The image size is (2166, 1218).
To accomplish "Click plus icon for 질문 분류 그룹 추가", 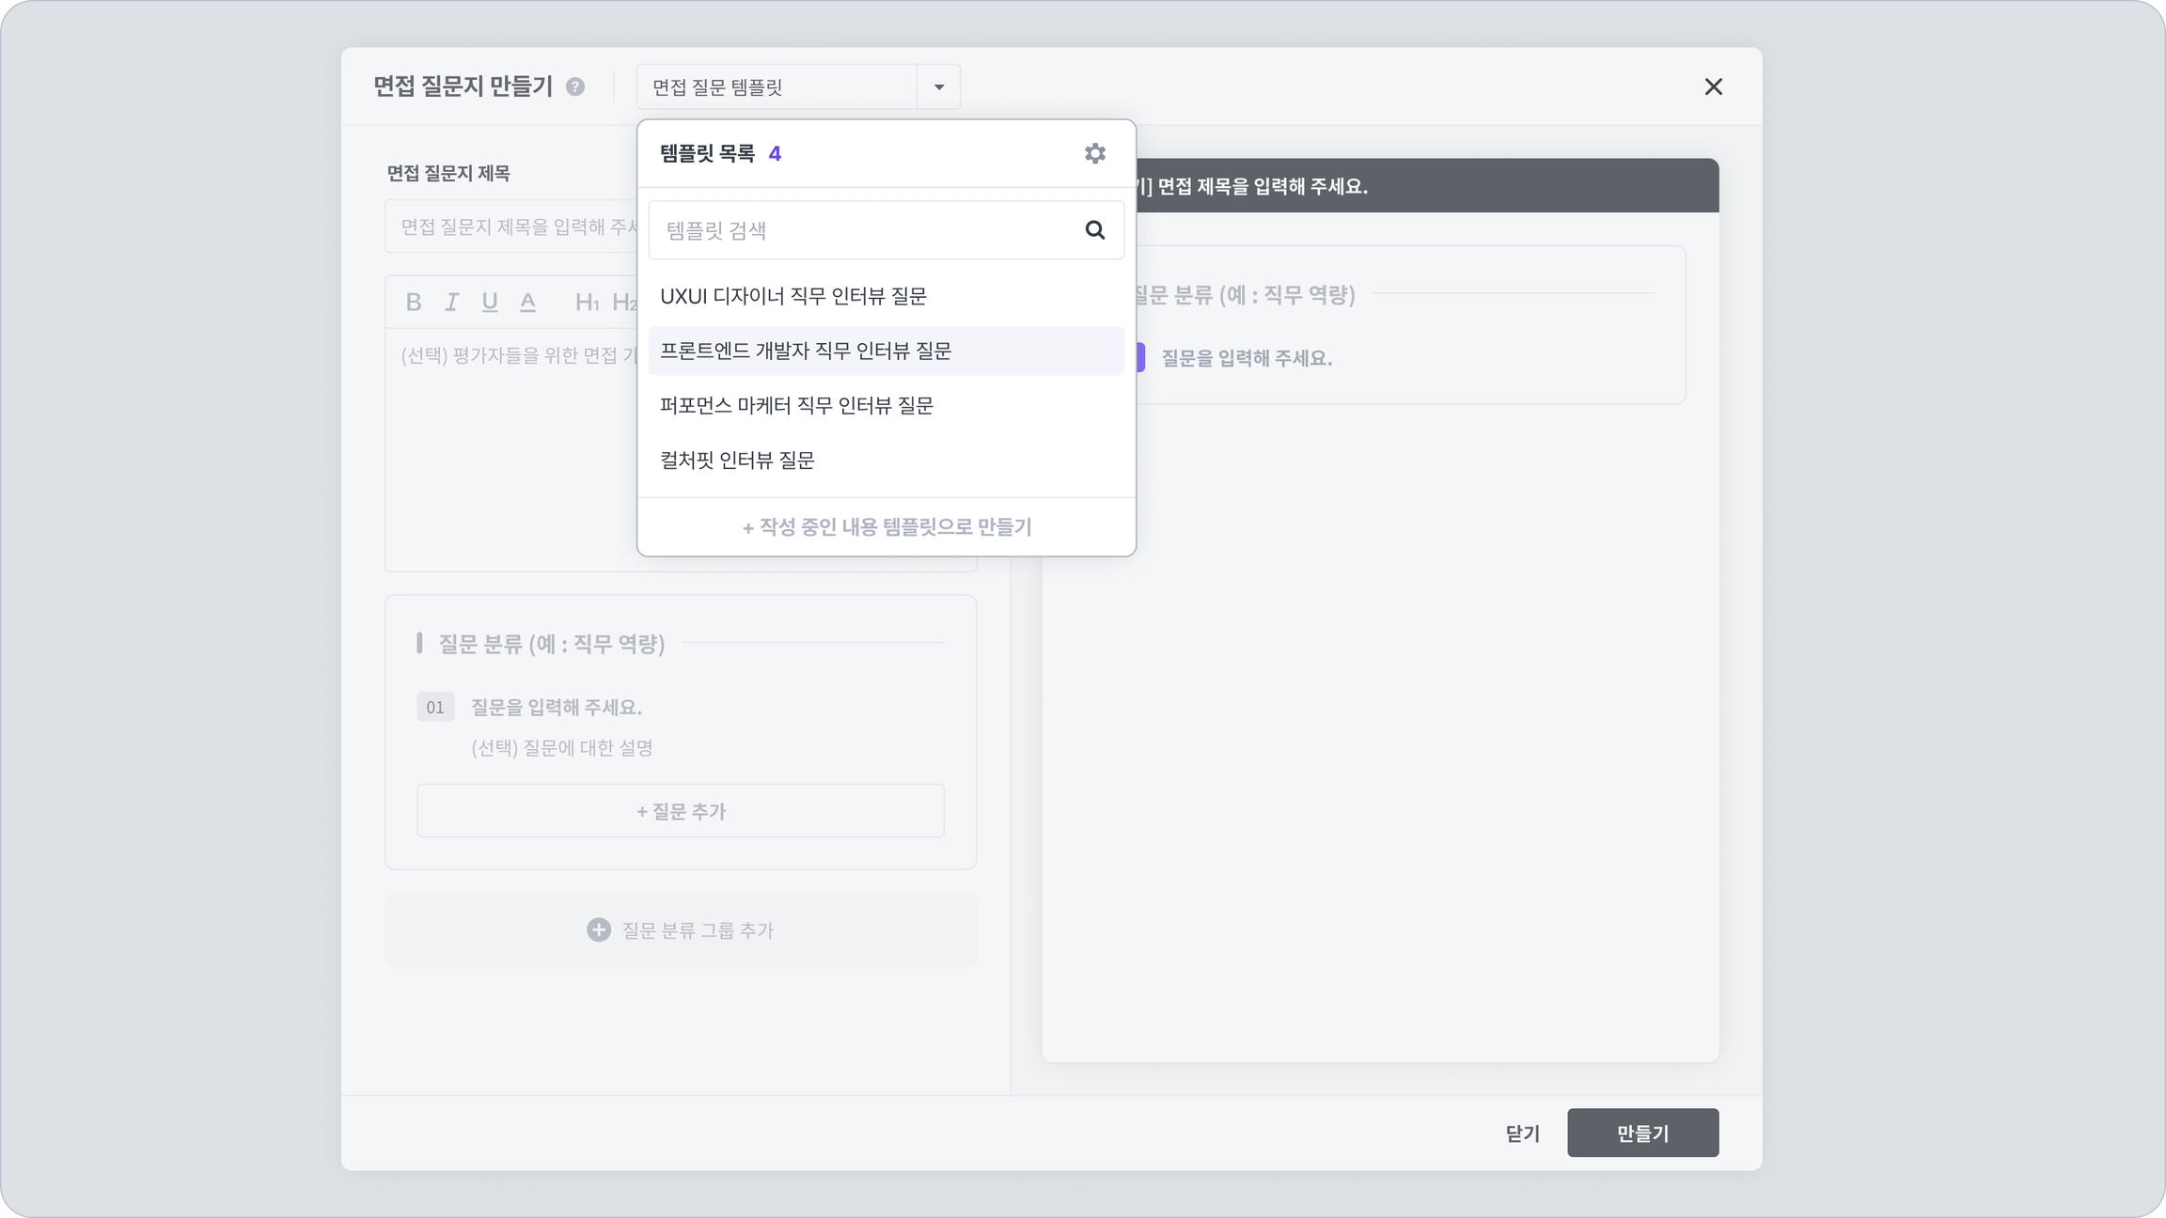I will click(599, 929).
